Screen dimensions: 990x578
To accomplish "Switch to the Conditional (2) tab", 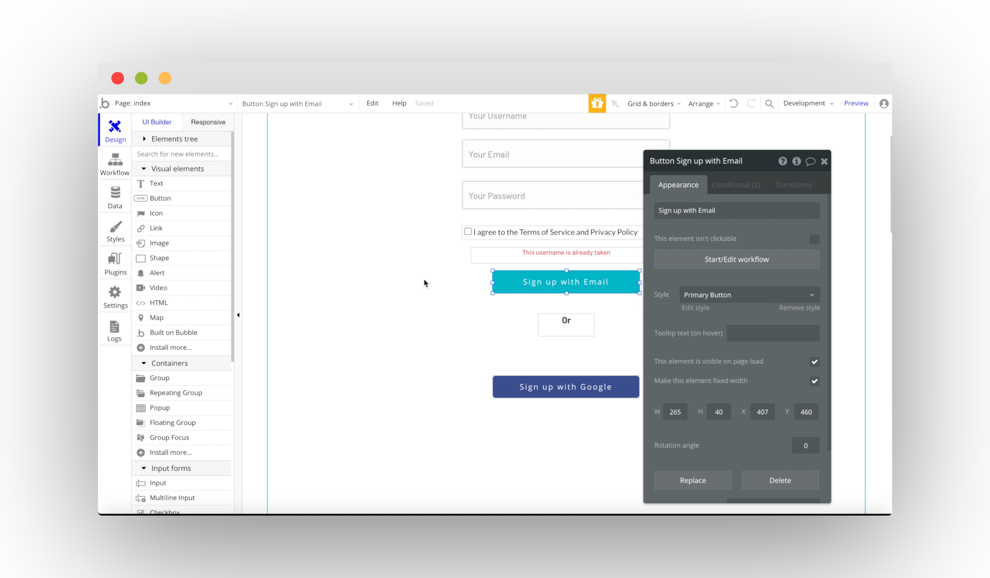I will [736, 185].
